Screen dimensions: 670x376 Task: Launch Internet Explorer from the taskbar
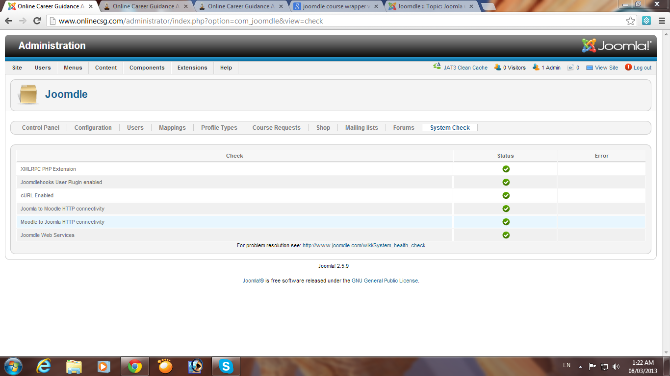click(44, 366)
